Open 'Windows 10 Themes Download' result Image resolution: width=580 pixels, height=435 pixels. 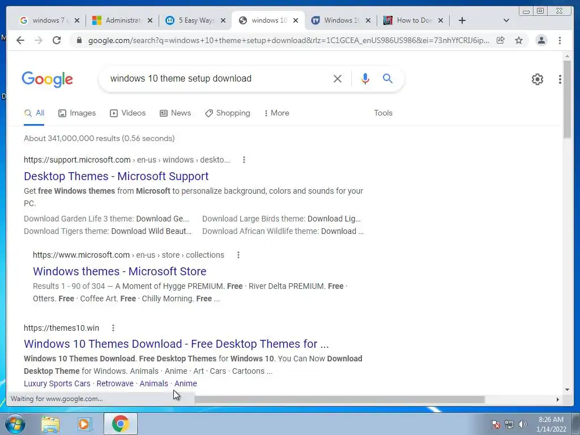tap(176, 344)
